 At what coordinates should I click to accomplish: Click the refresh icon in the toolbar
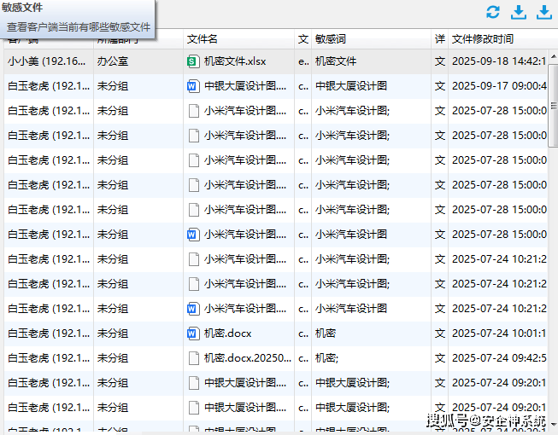493,12
